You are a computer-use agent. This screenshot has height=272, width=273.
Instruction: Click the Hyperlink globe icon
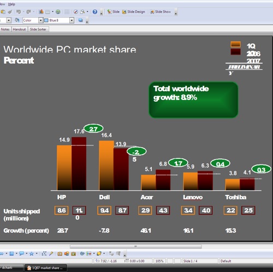click(58, 12)
